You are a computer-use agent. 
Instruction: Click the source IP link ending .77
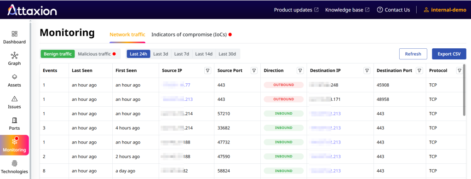click(177, 85)
